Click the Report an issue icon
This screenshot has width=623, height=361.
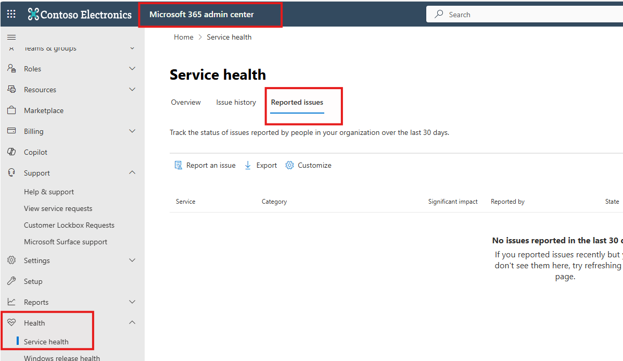click(x=178, y=165)
